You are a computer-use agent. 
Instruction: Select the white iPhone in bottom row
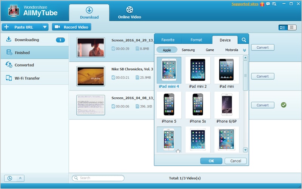[169, 139]
